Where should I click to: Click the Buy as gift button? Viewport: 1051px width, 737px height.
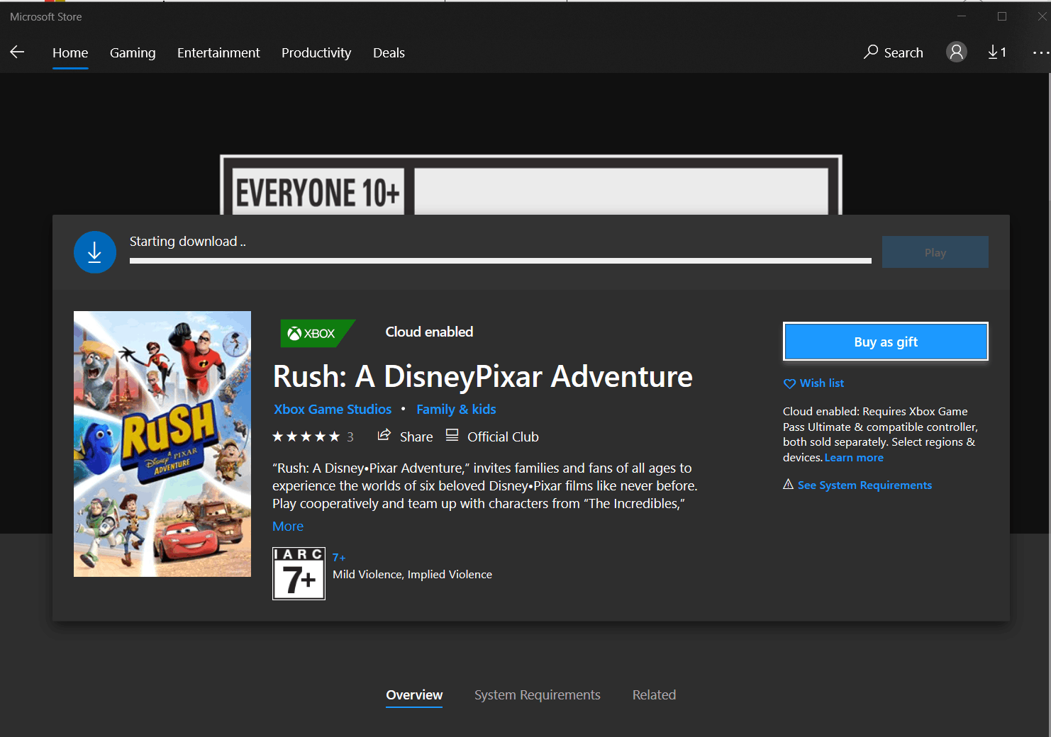[886, 342]
